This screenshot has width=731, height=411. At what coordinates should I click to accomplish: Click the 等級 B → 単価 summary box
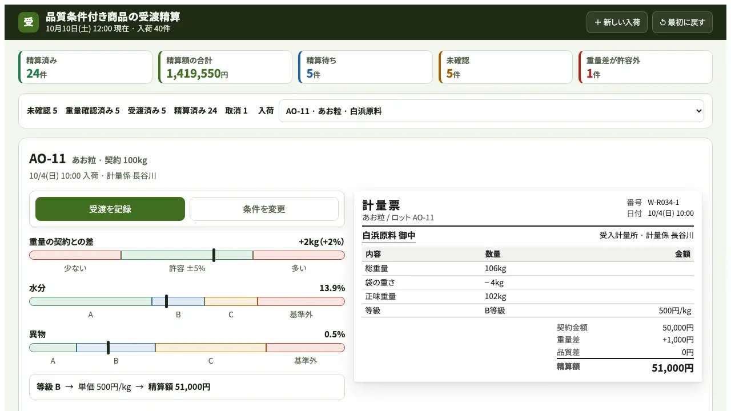[x=187, y=387]
